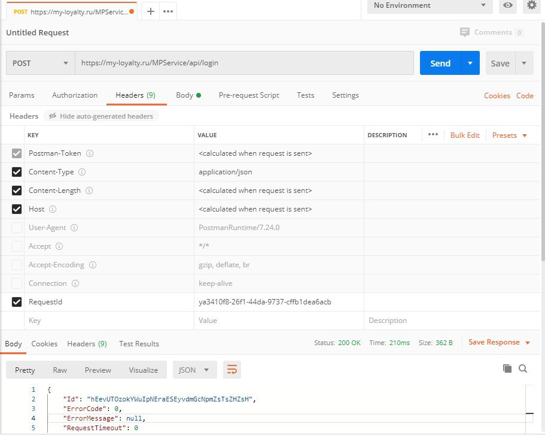Click info icon next to Host
The image size is (545, 435).
pyautogui.click(x=53, y=209)
